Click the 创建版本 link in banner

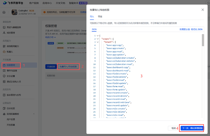point(83,12)
